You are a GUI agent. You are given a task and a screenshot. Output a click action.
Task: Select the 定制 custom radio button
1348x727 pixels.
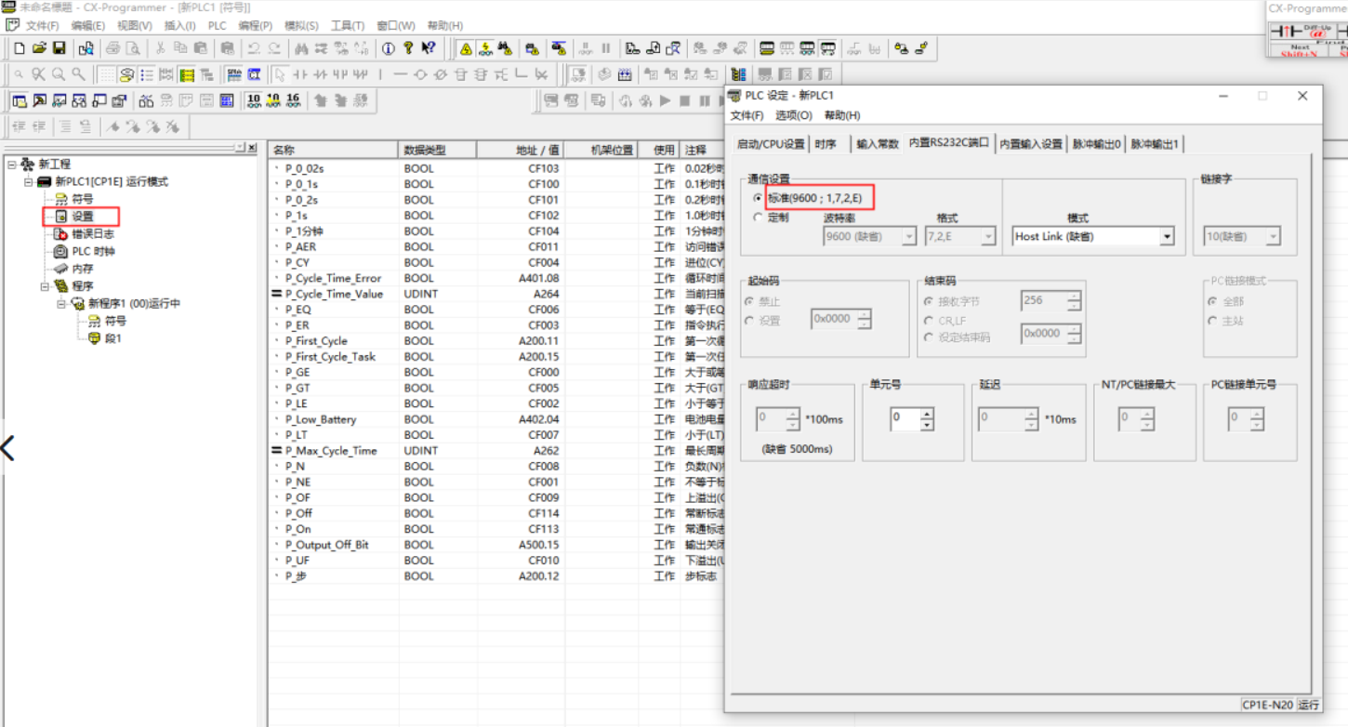coord(758,218)
